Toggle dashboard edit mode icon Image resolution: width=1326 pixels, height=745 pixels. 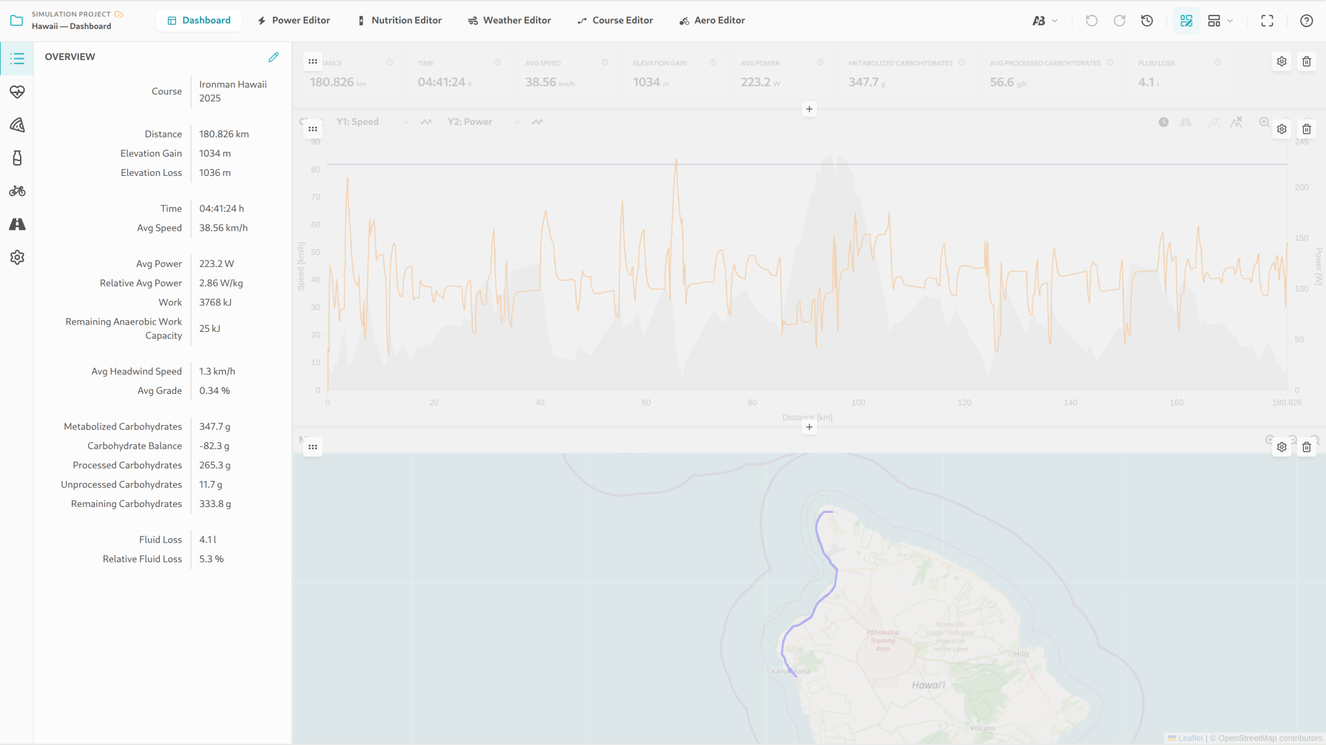coord(1186,21)
